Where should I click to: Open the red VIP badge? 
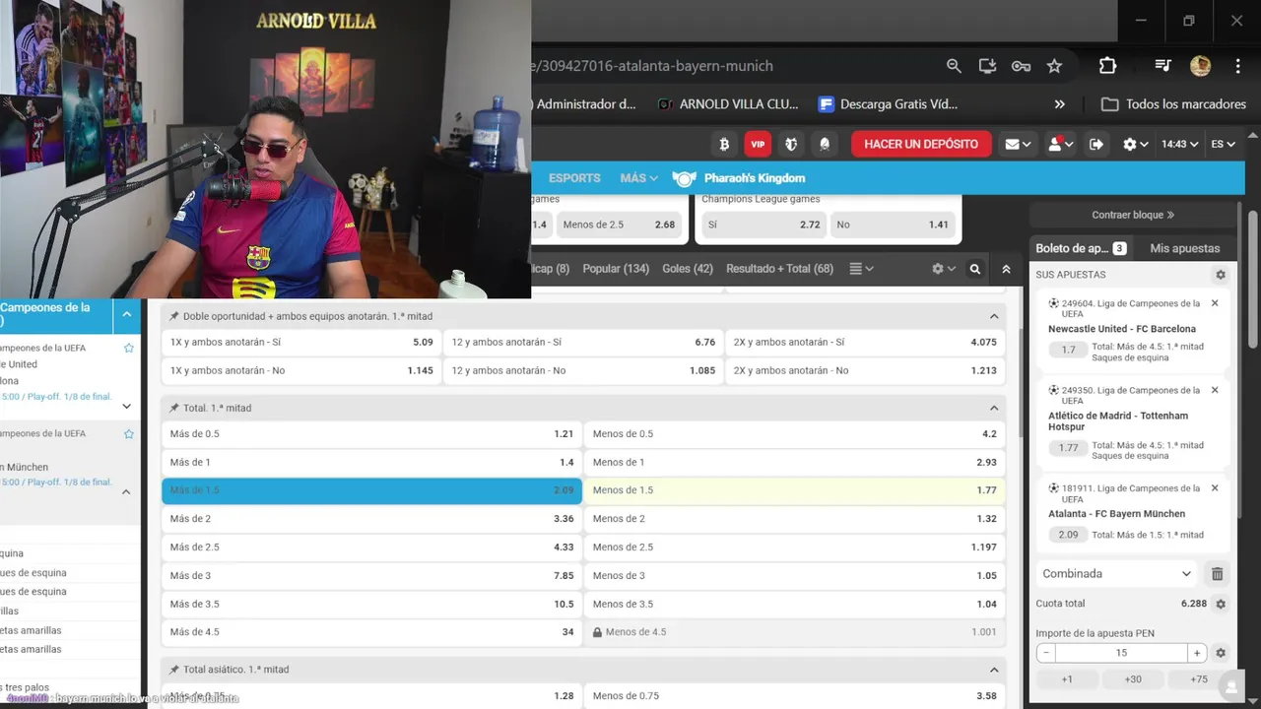pos(758,144)
